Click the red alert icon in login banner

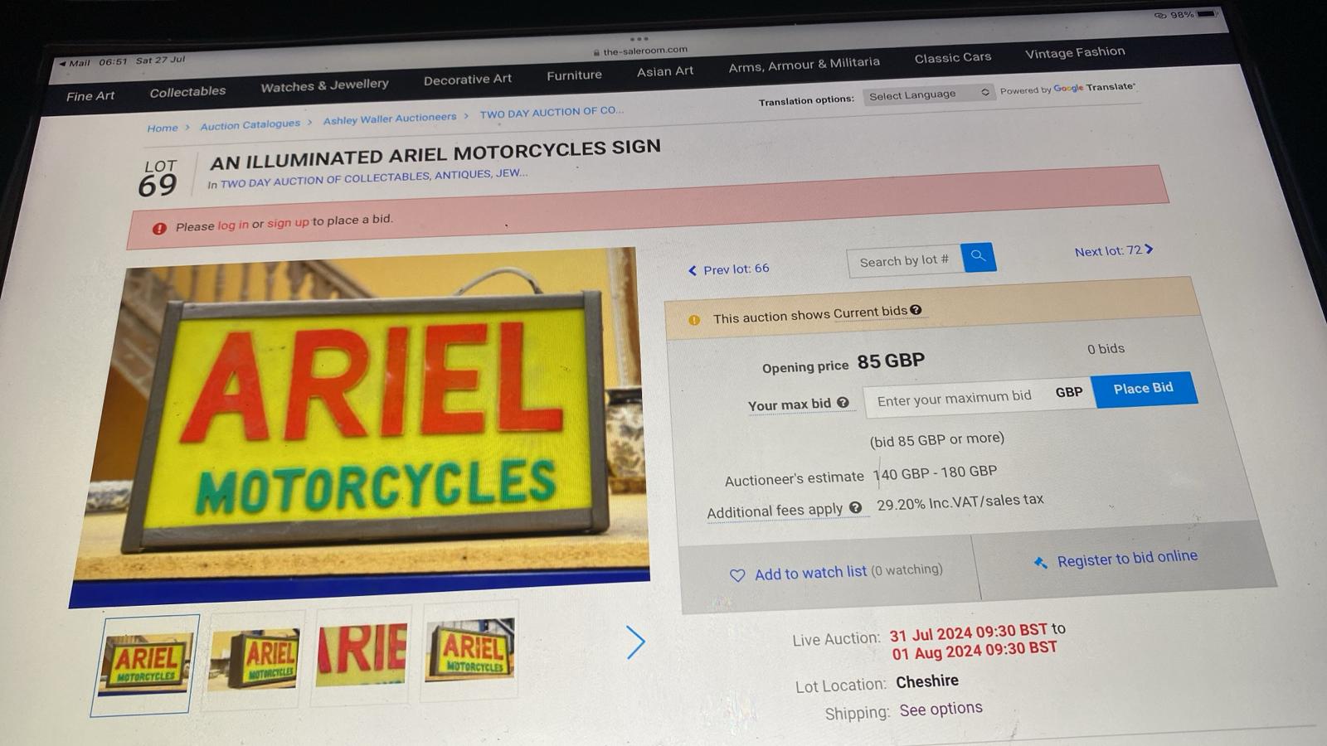point(159,228)
